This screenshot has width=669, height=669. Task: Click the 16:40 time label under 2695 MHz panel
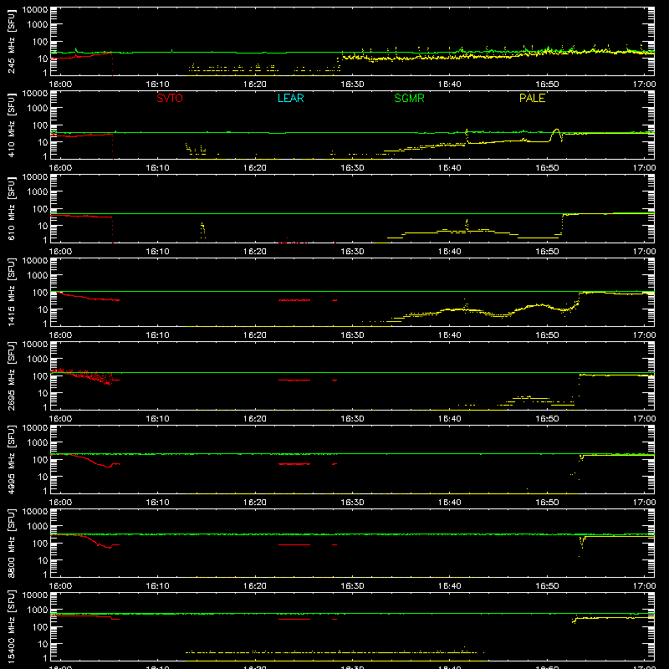449,419
